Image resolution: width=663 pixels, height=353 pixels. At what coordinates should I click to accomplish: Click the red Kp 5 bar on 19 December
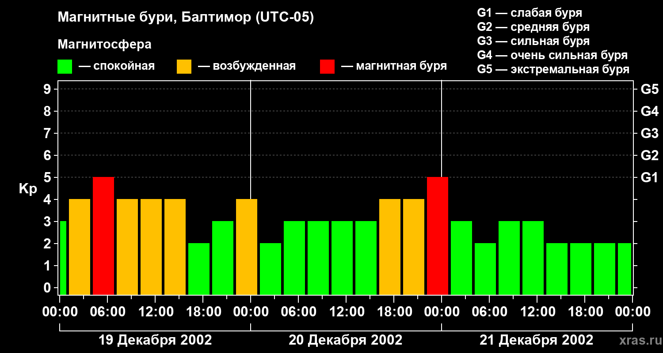(103, 236)
